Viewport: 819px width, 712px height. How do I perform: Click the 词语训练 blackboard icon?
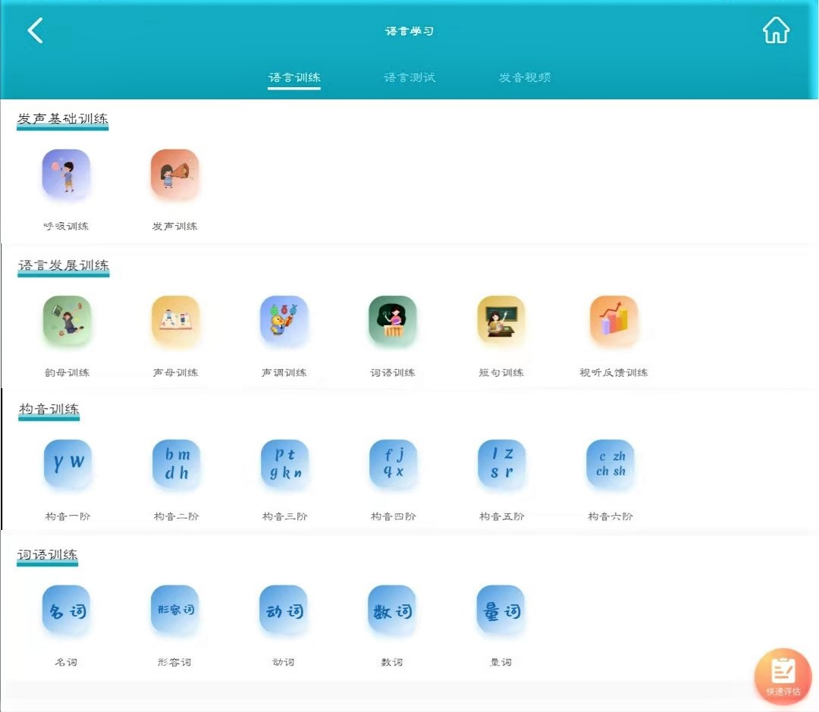(392, 320)
